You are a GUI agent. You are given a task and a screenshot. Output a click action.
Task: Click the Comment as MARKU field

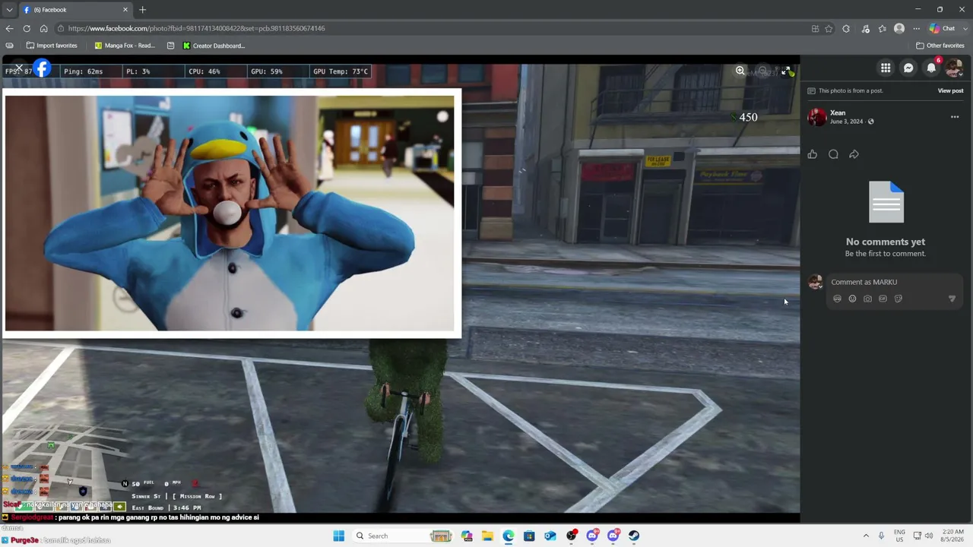pos(895,282)
